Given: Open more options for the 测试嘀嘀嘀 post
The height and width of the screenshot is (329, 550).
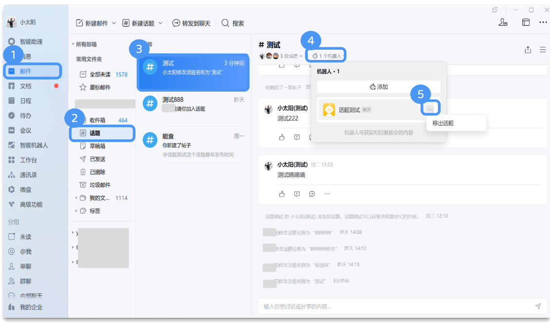Looking at the screenshot, I should coord(327,194).
